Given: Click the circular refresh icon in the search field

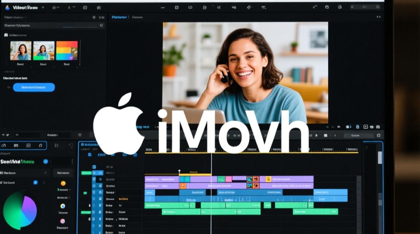Looking at the screenshot, I should point(101,26).
